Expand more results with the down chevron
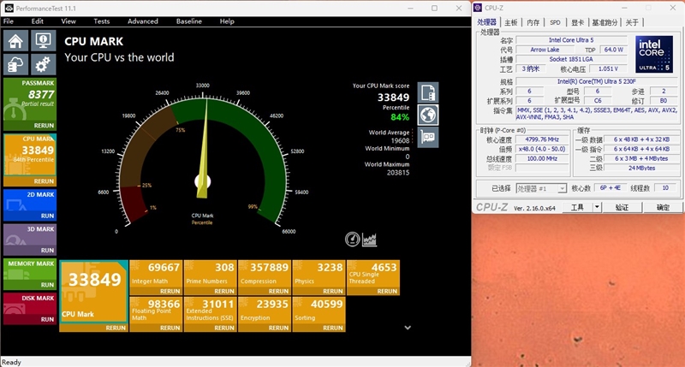This screenshot has width=685, height=367. tap(408, 327)
